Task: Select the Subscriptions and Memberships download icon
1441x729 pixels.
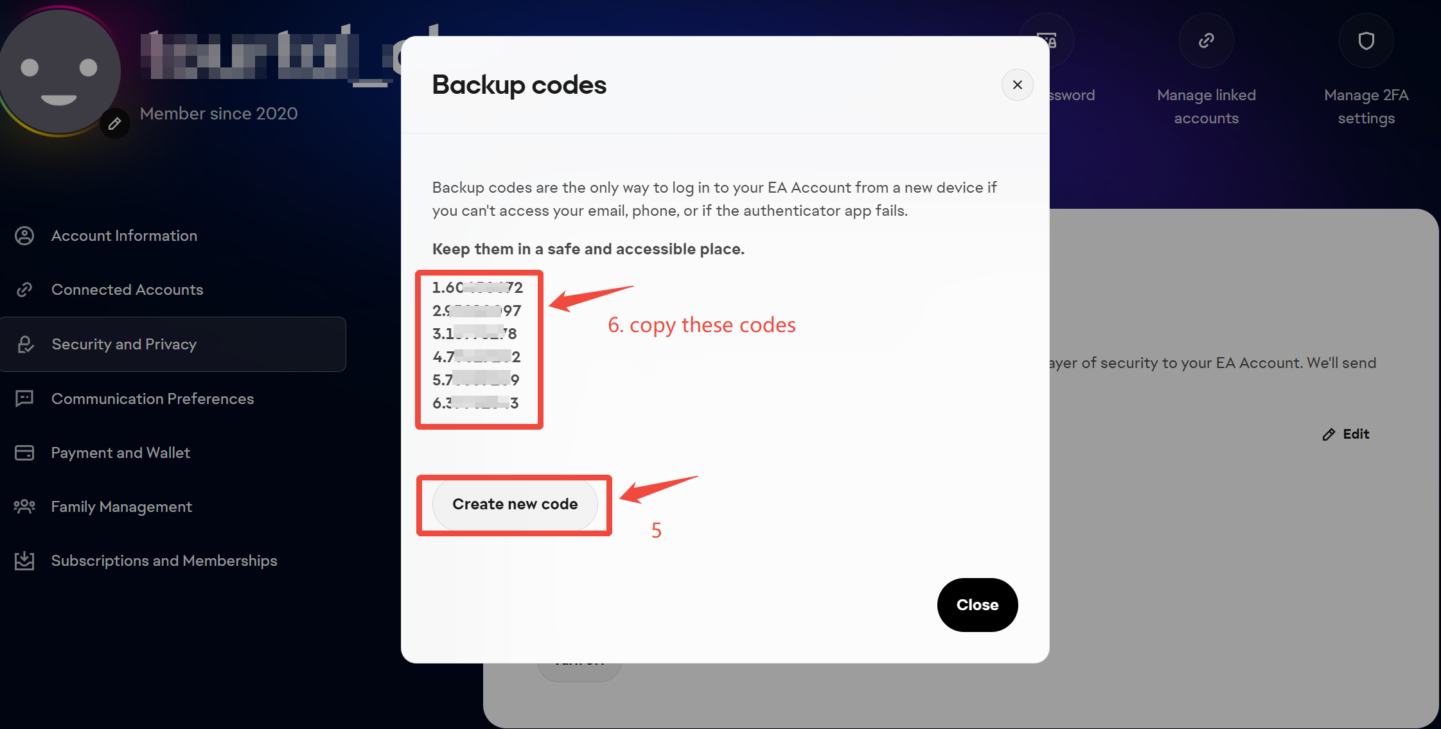Action: 25,560
